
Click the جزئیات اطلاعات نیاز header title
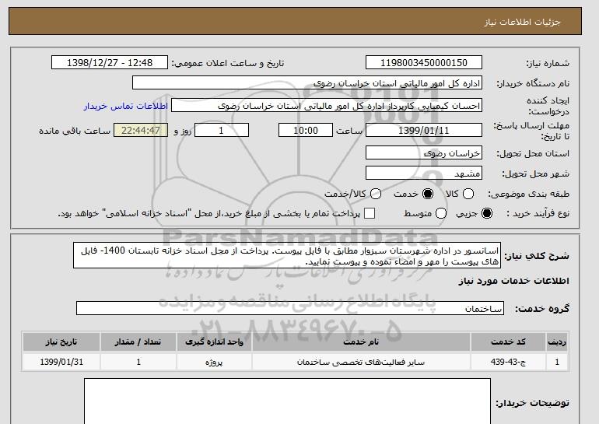[x=522, y=22]
